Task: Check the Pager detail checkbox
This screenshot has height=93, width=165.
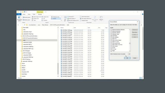Action: coord(111,51)
